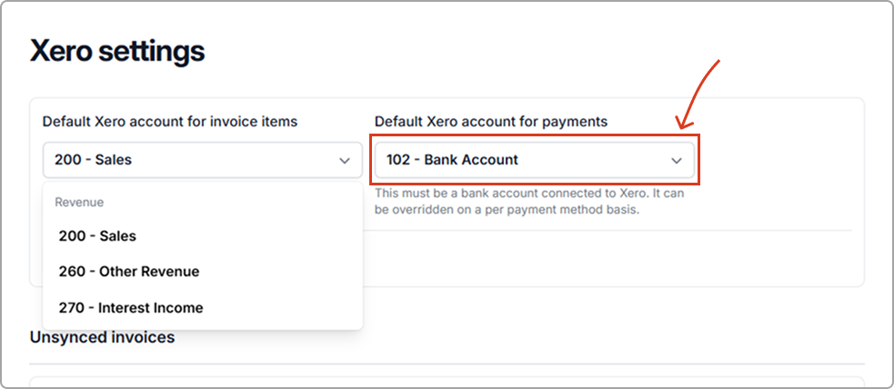This screenshot has height=389, width=894.
Task: Open the 102 - Bank Account dropdown
Action: click(x=535, y=160)
